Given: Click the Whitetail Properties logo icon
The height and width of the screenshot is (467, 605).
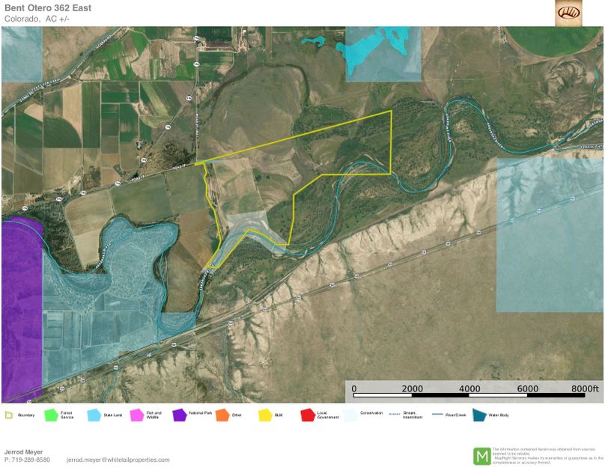Looking at the screenshot, I should [x=568, y=13].
